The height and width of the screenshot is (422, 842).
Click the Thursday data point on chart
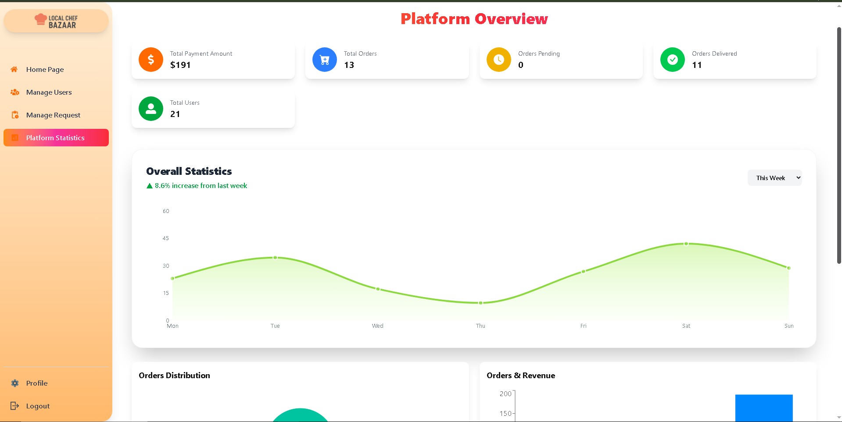click(481, 303)
